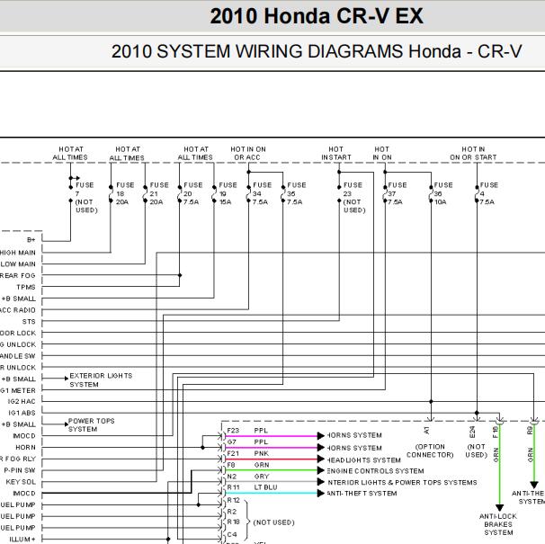The height and width of the screenshot is (544, 545).
Task: Click the 'FUSE 18 20A' label
Action: click(125, 193)
